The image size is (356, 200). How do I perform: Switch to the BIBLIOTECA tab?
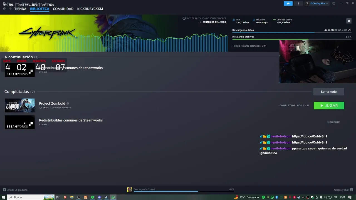click(x=39, y=9)
